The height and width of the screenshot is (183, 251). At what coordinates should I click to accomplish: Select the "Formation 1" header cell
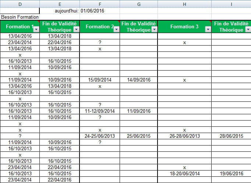(x=20, y=26)
